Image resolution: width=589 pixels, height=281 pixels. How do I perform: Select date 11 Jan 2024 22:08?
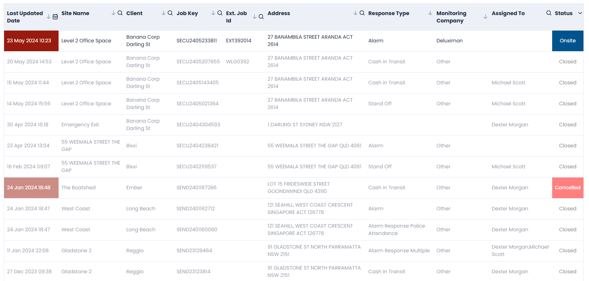(28, 250)
